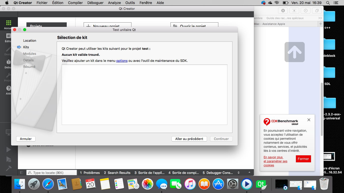
Task: Show Safari history clock button
Action: 305,11
